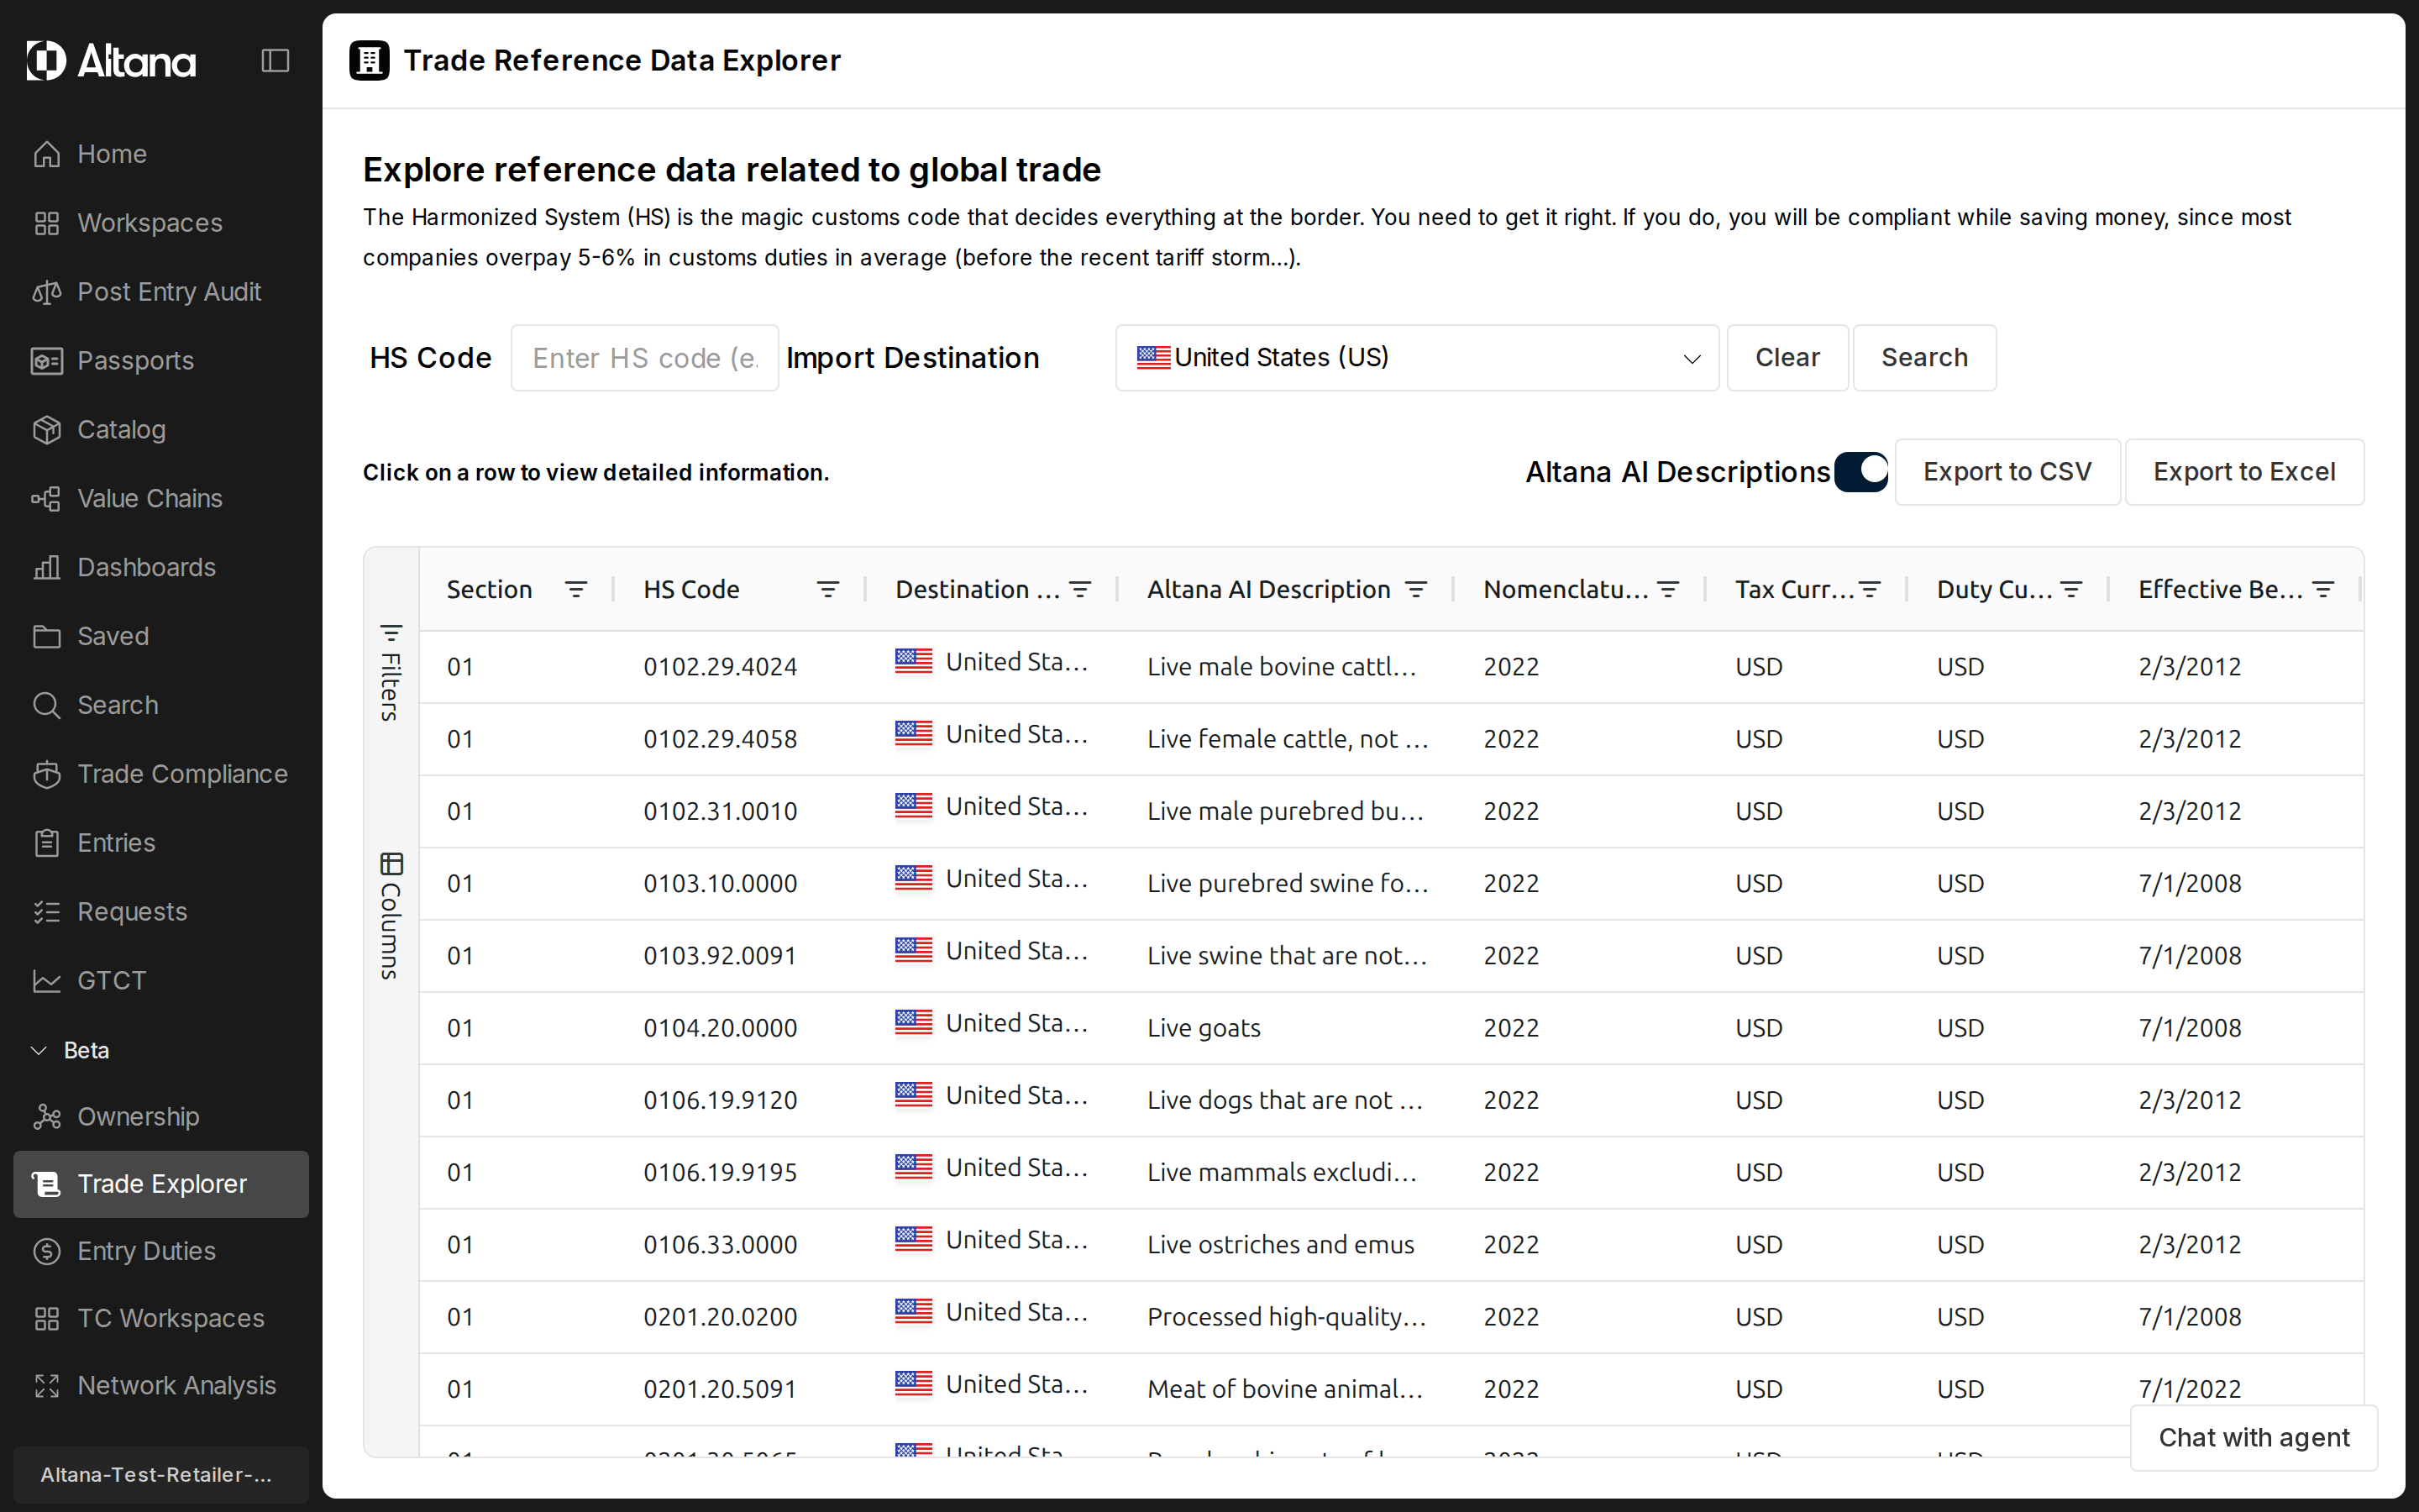Open filter menu for HS Code column
Screen dimensions: 2419x1512
(827, 590)
